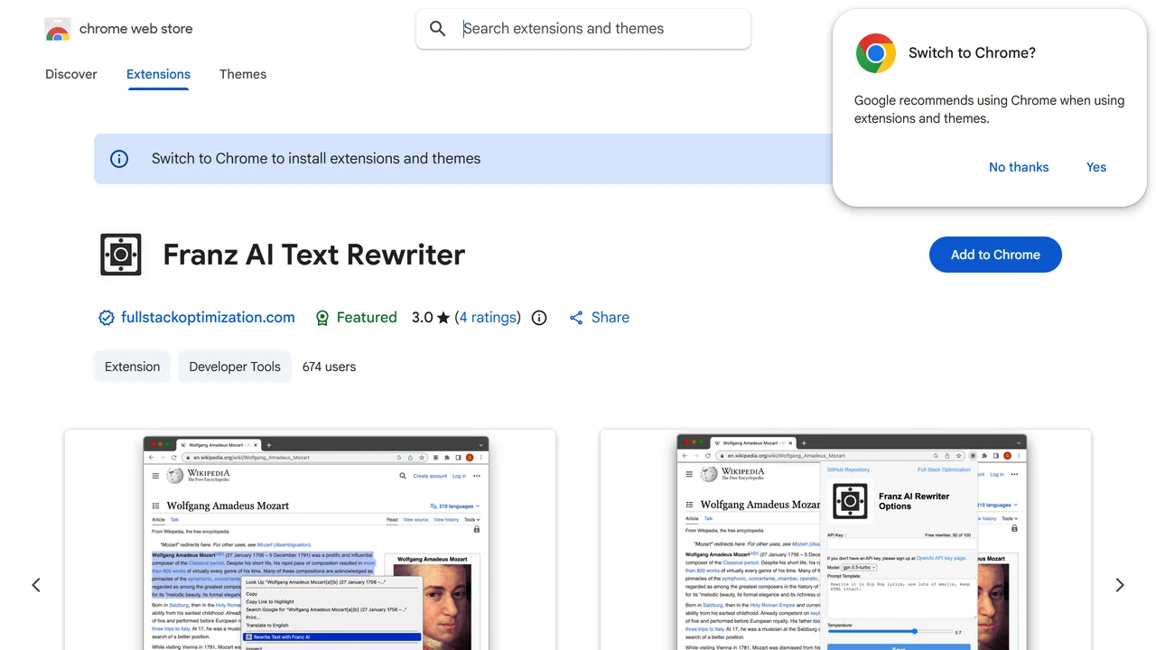Screen dimensions: 1156x650
Task: Click the info icon in the banner
Action: tap(119, 159)
